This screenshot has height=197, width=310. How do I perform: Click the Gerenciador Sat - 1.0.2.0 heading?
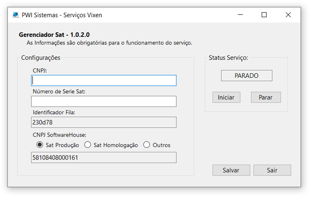point(54,35)
